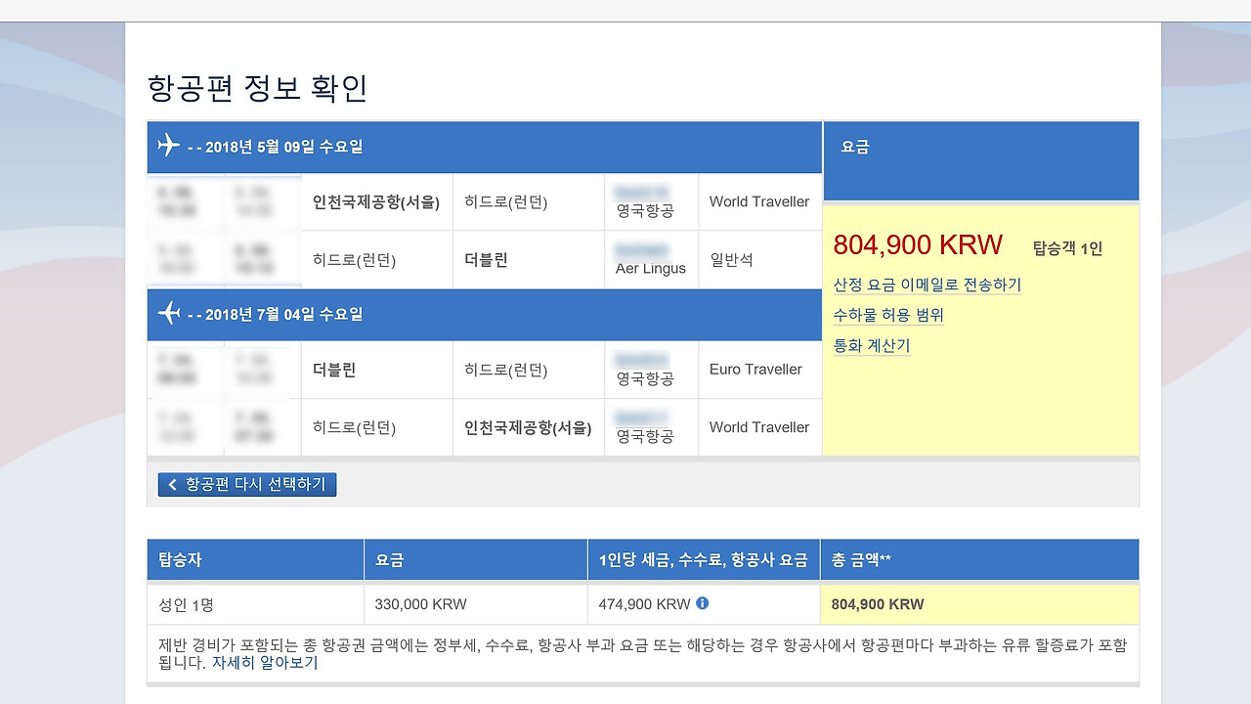
Task: Click the 일반석 cabin class cell
Action: tap(732, 259)
